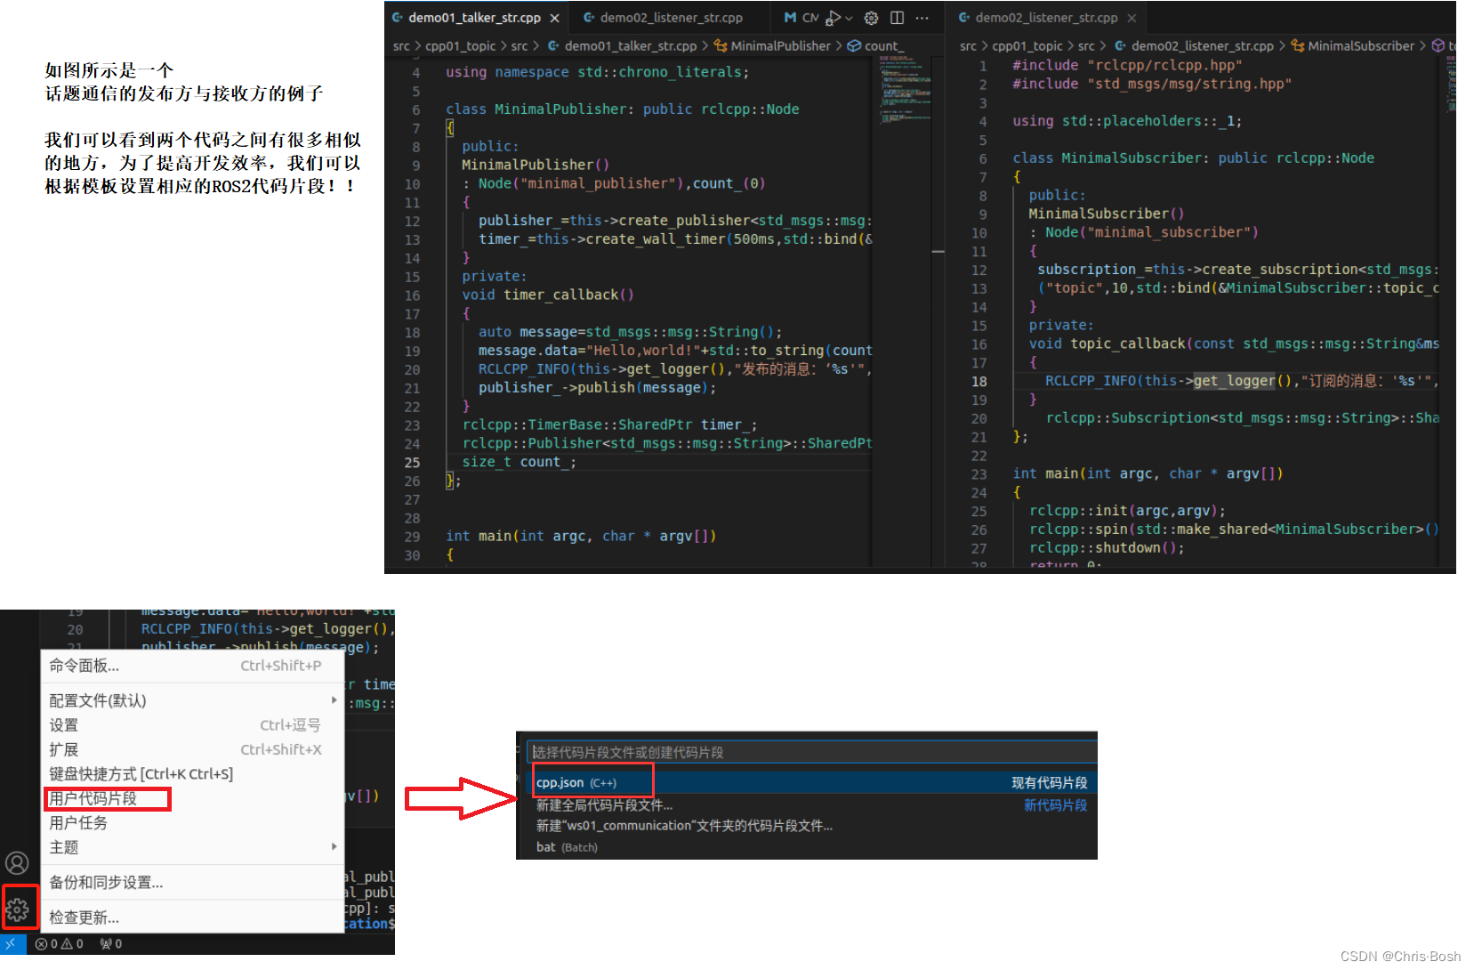Open the run options dropdown arrow beside debug icon

tap(849, 18)
